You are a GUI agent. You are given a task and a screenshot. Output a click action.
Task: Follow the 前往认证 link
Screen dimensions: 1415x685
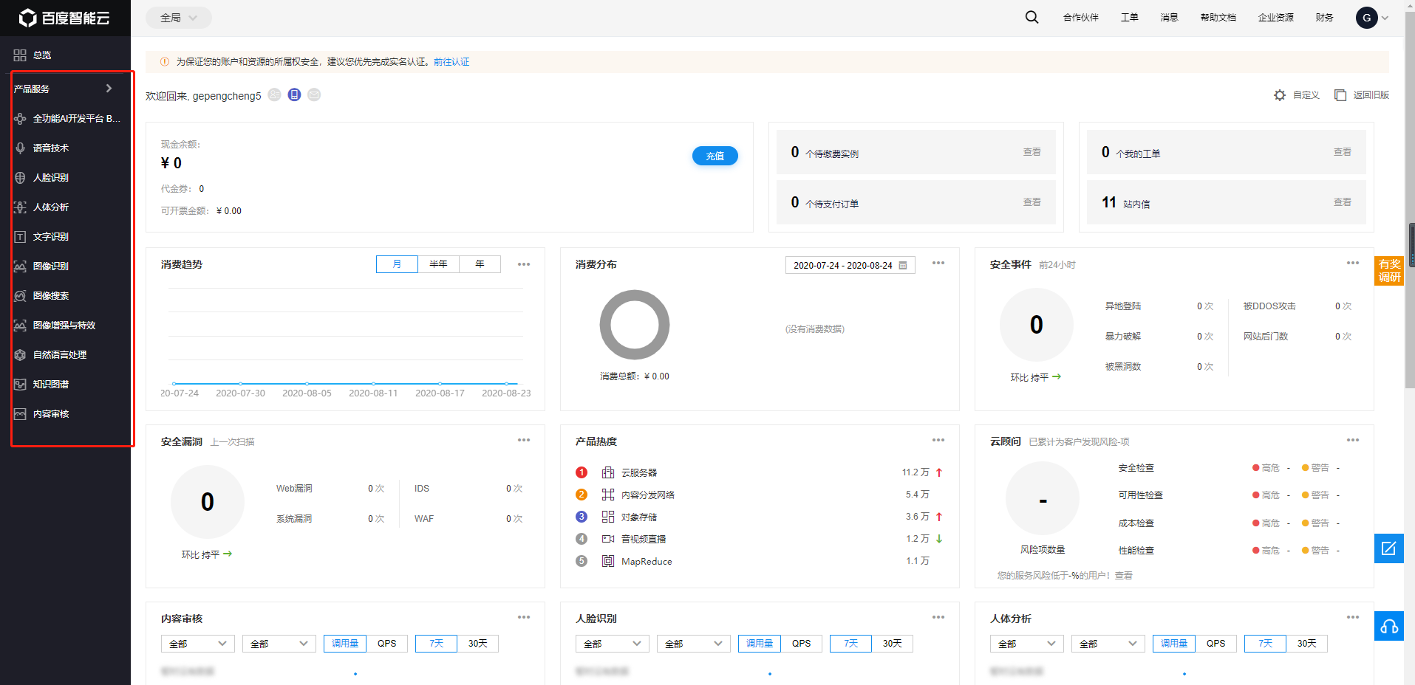pyautogui.click(x=451, y=62)
